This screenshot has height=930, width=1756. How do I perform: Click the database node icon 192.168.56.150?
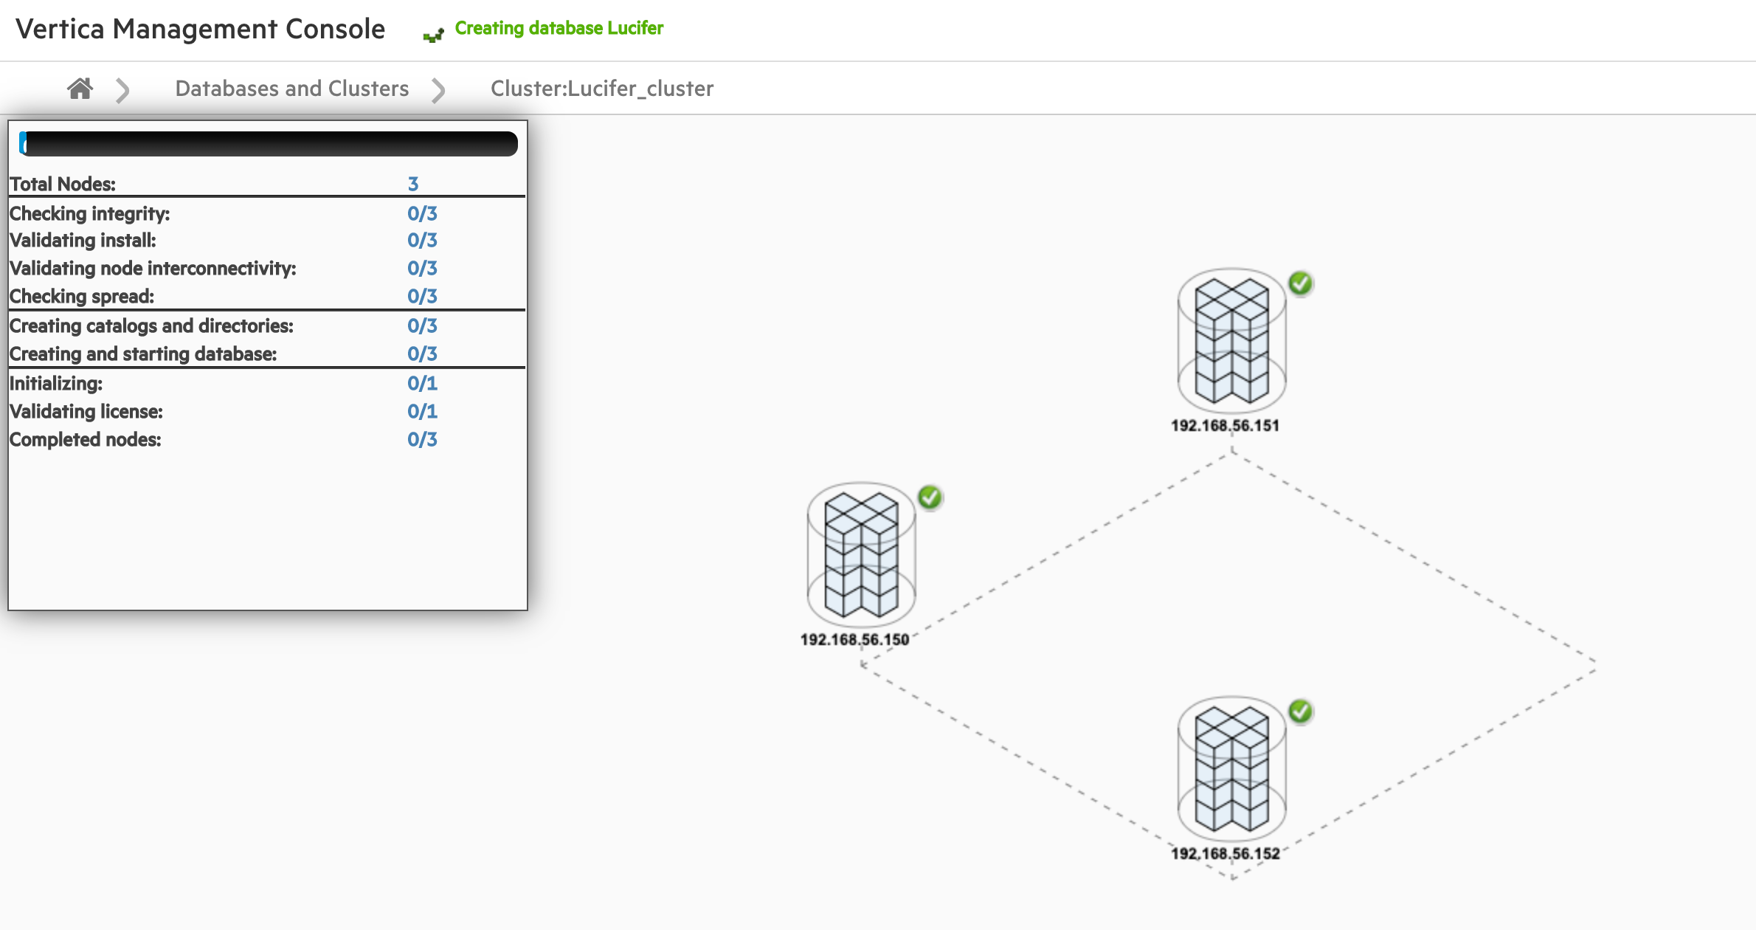pyautogui.click(x=861, y=554)
